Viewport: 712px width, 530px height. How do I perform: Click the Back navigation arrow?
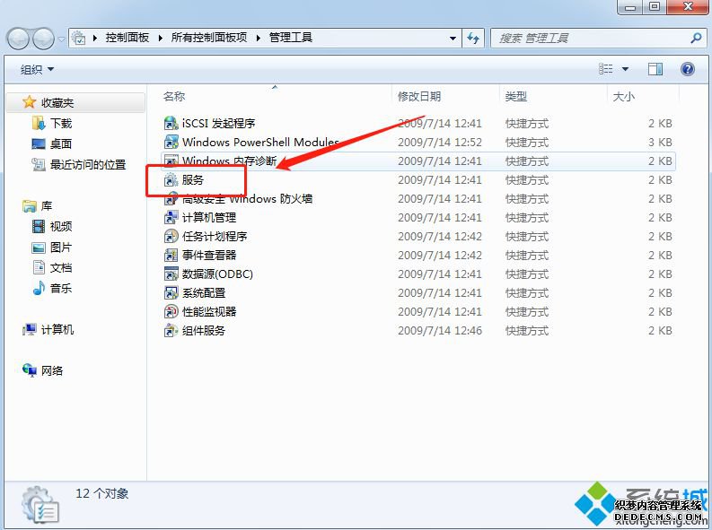pyautogui.click(x=19, y=39)
